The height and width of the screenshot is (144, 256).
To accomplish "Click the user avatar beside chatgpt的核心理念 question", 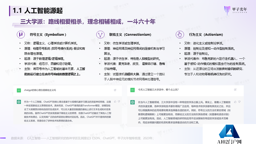I will coord(19,90).
